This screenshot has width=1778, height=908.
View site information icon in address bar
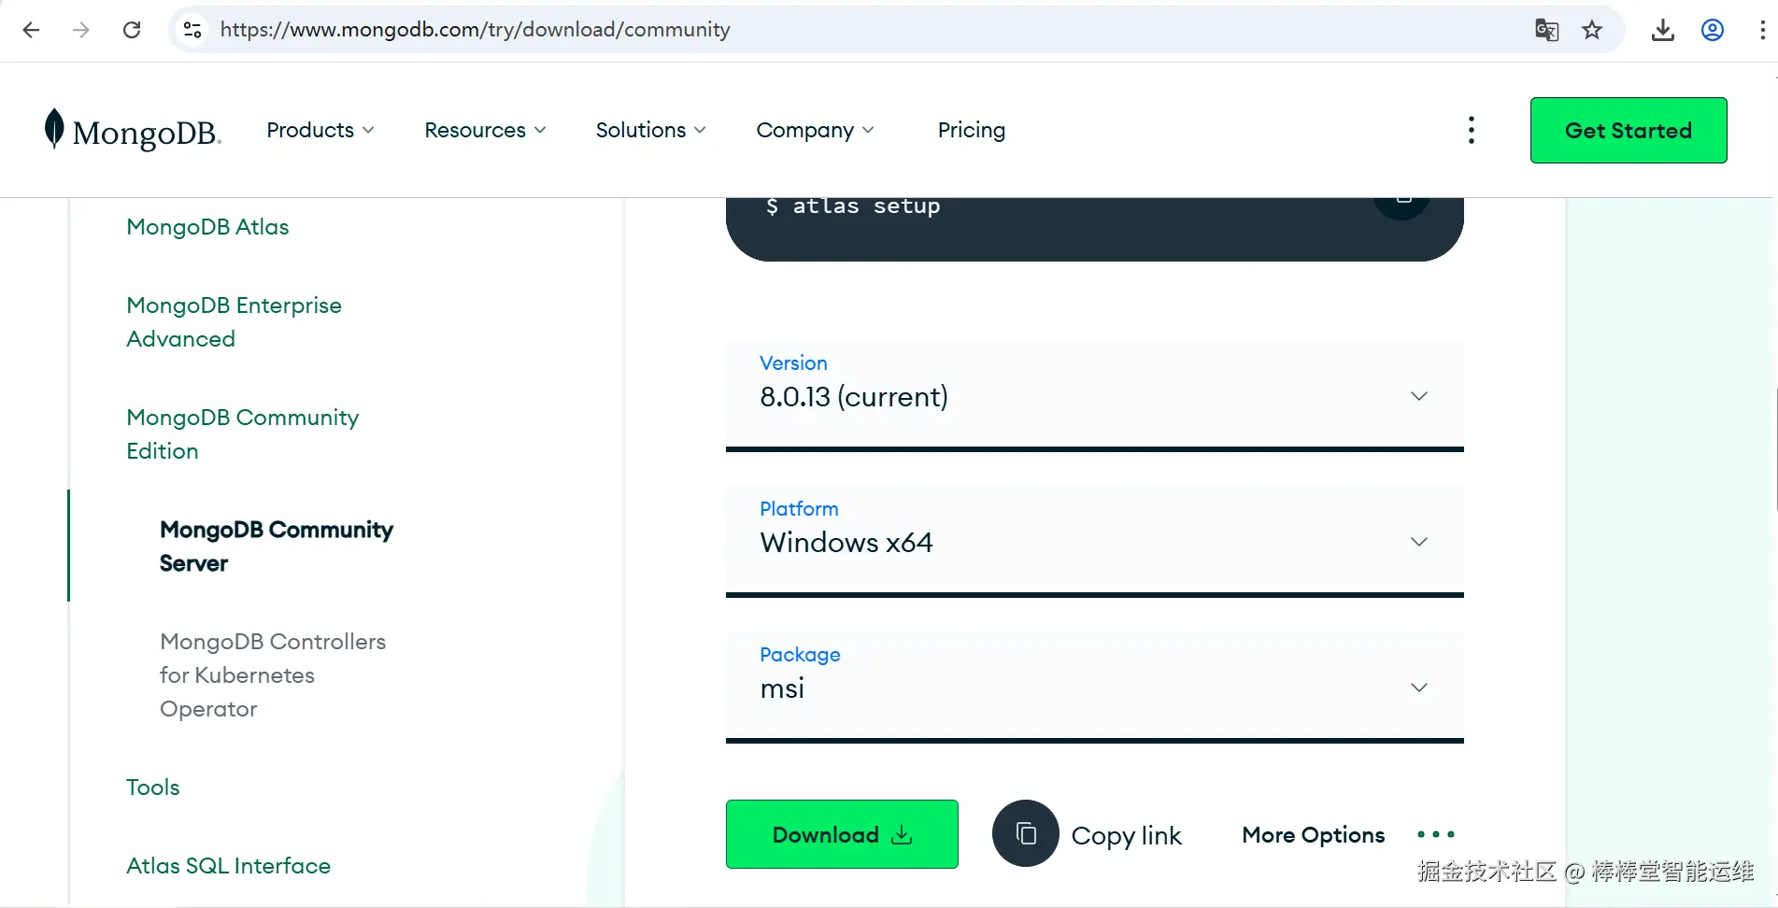point(192,30)
